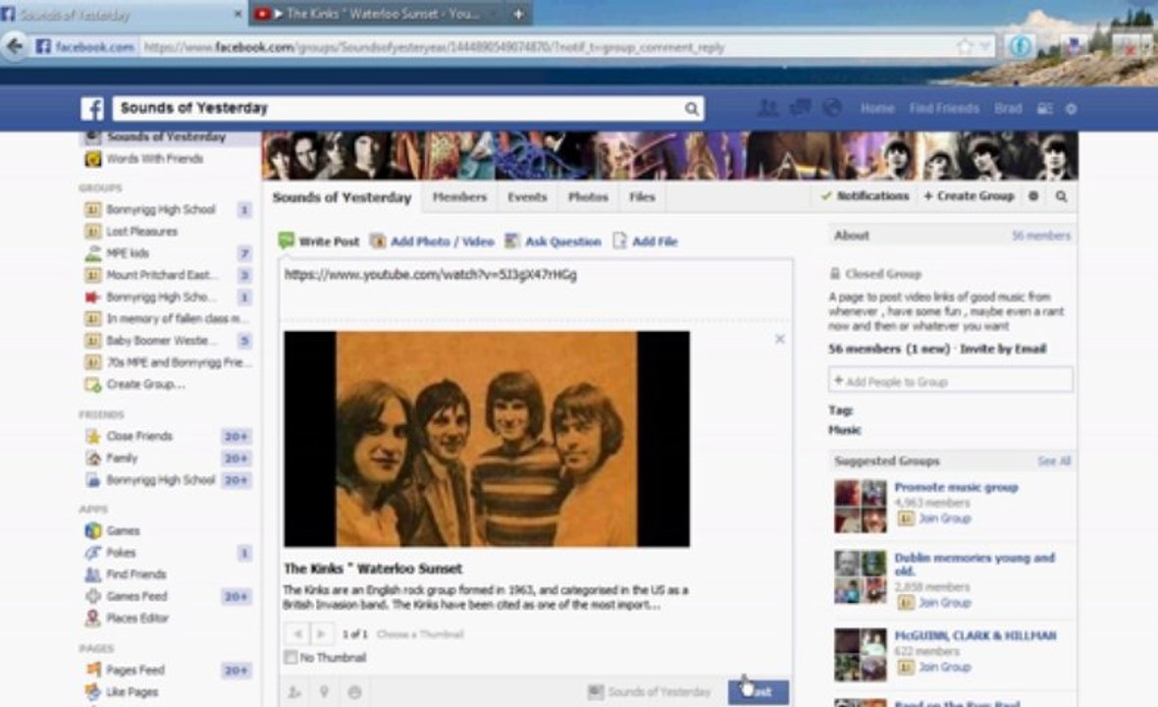The width and height of the screenshot is (1158, 707).
Task: Click the Facebook logo in the header
Action: [x=92, y=109]
